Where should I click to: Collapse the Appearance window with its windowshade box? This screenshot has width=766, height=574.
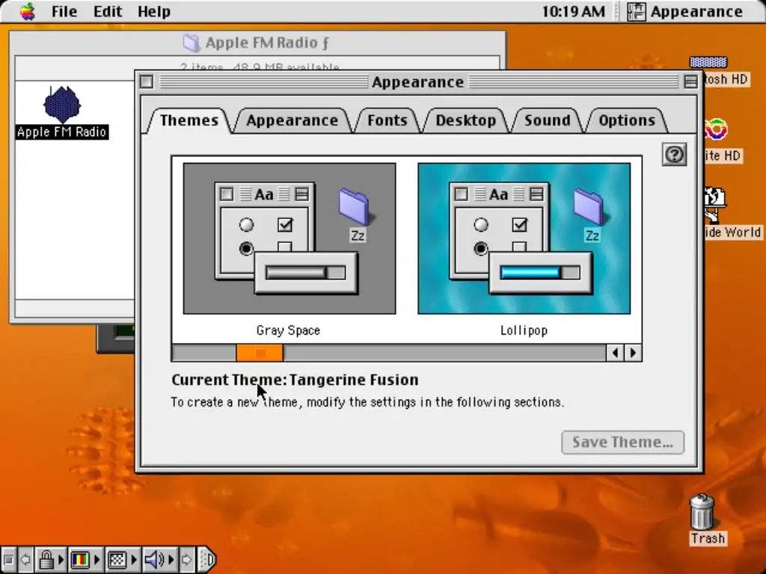[690, 81]
